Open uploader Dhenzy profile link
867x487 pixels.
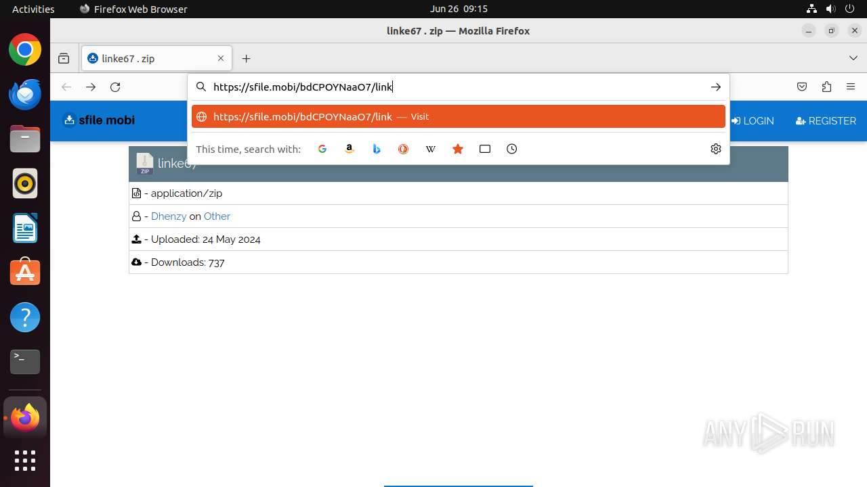(169, 216)
